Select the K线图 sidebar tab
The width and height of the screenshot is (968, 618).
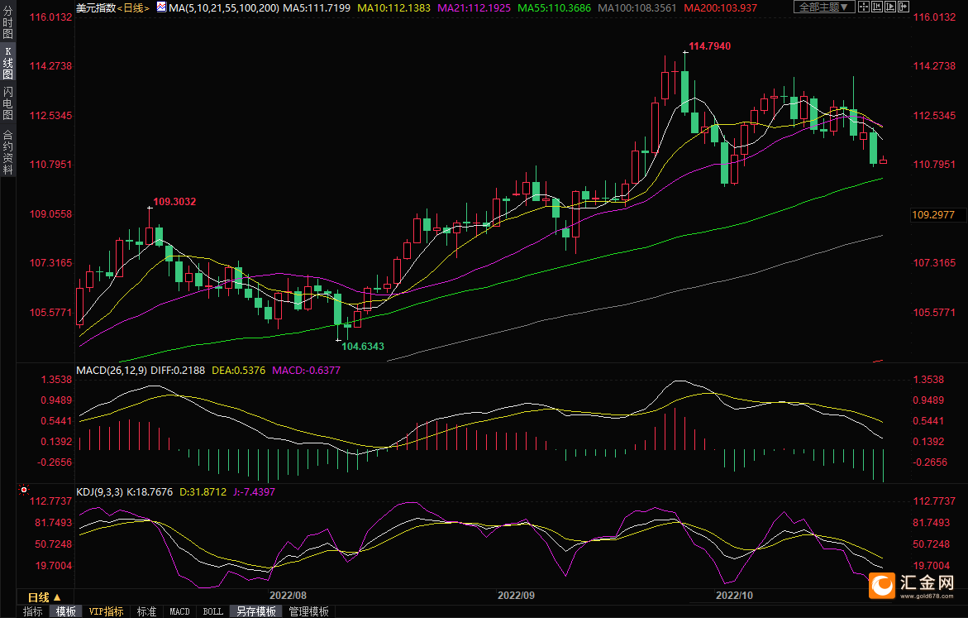[x=7, y=63]
